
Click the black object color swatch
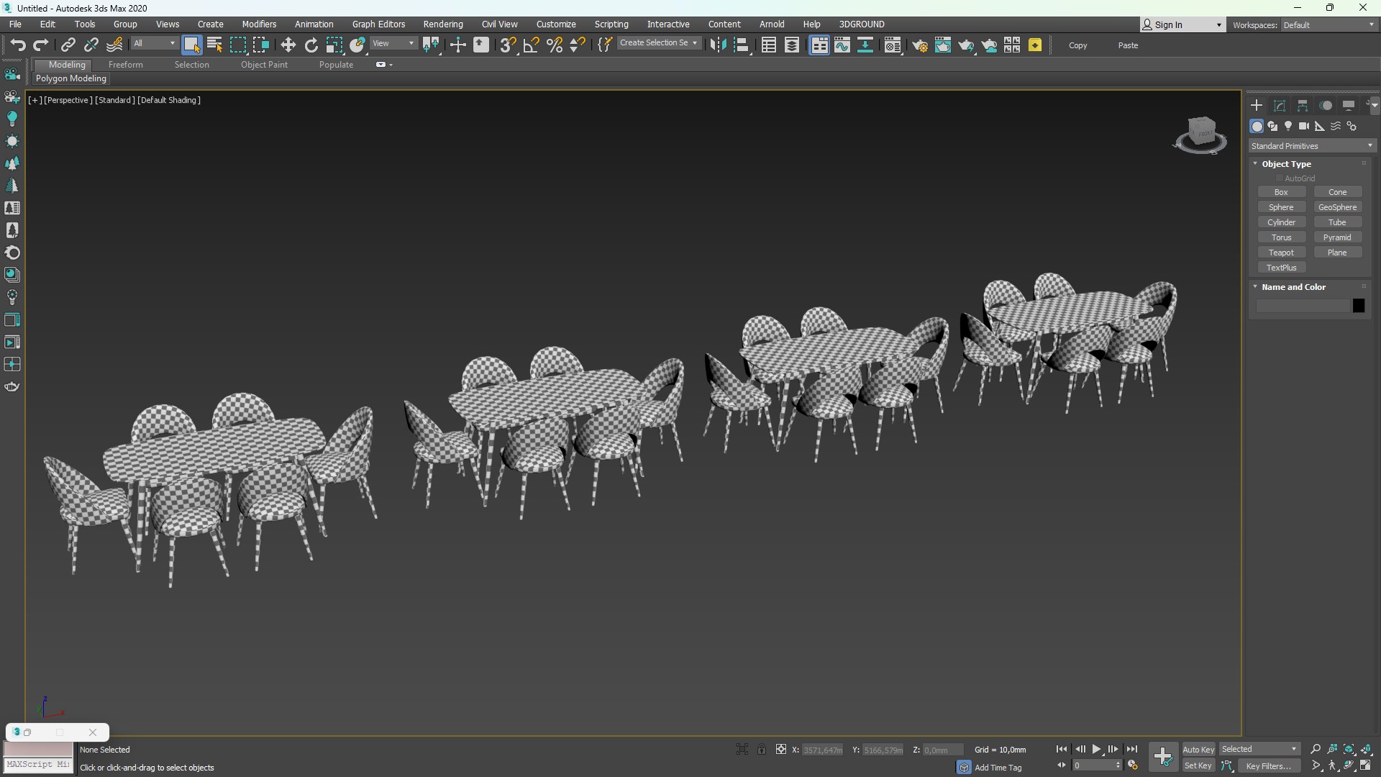pos(1358,306)
